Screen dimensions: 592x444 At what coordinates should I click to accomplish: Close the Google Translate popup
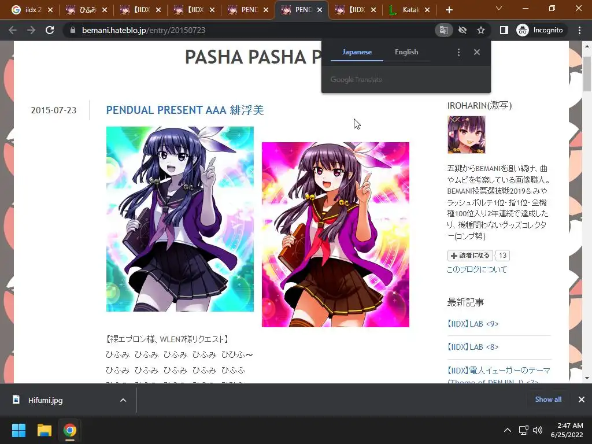click(x=477, y=52)
